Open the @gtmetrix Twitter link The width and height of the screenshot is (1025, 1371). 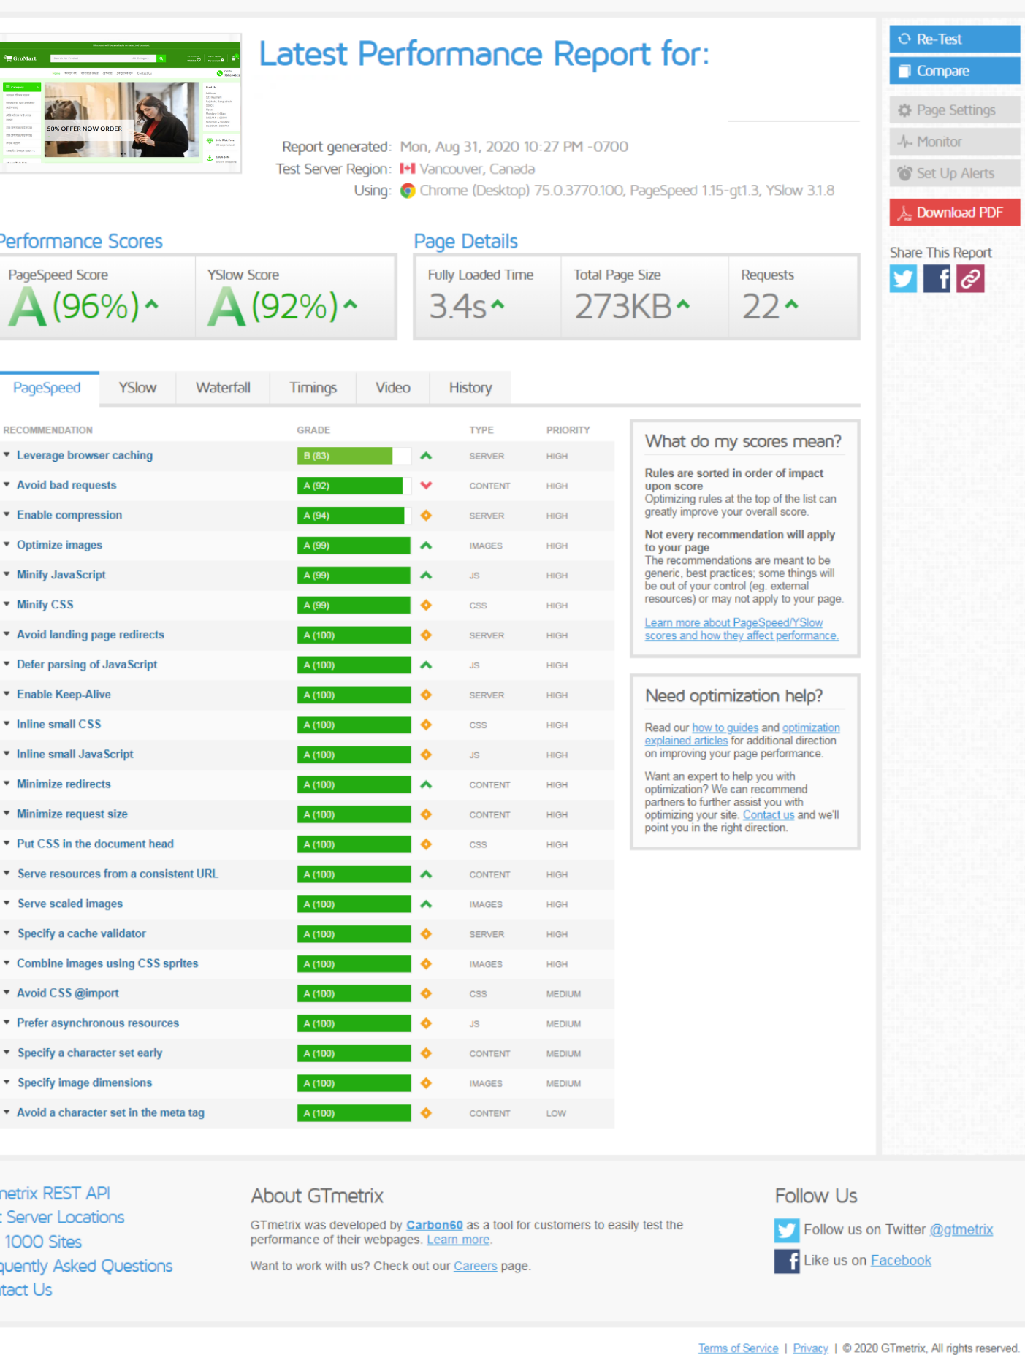(x=961, y=1230)
